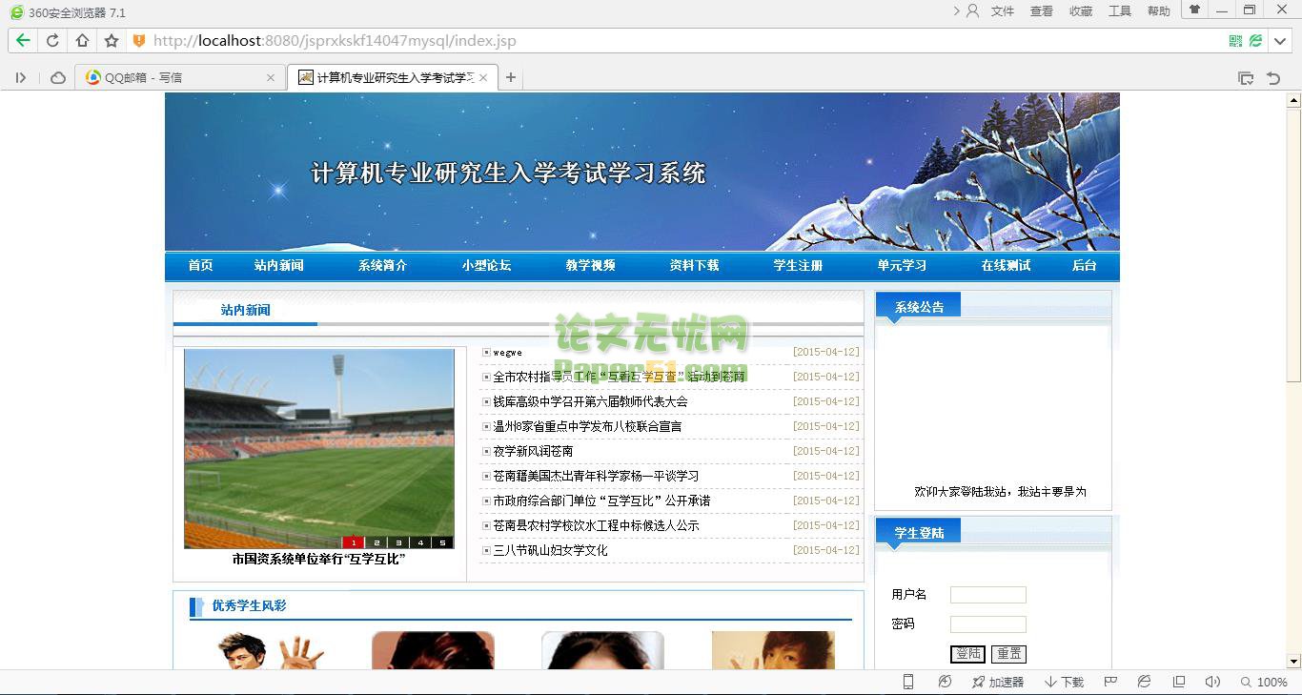Click the 用户名 input field
The width and height of the screenshot is (1302, 695).
(x=988, y=595)
